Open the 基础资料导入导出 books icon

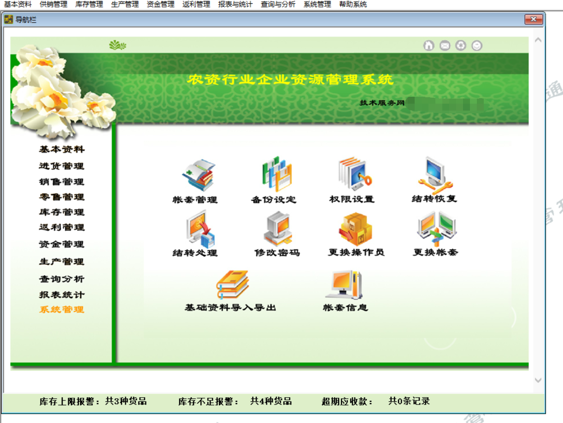232,285
